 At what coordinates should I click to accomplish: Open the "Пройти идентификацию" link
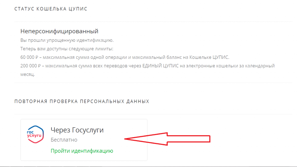(82, 151)
